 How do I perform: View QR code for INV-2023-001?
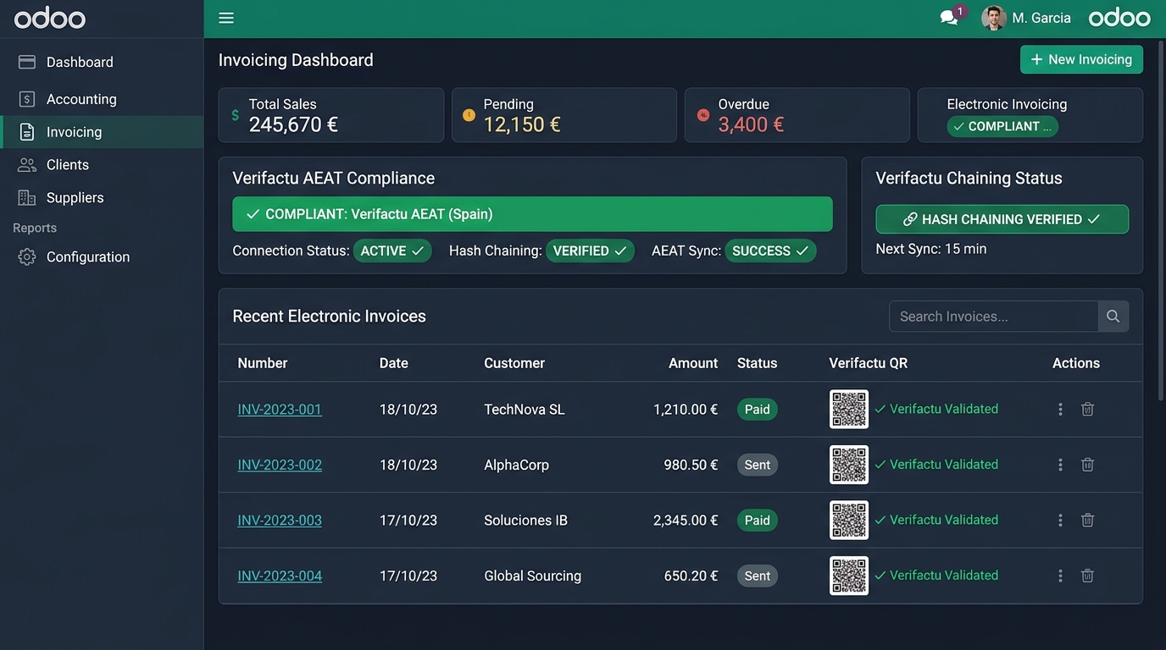849,410
